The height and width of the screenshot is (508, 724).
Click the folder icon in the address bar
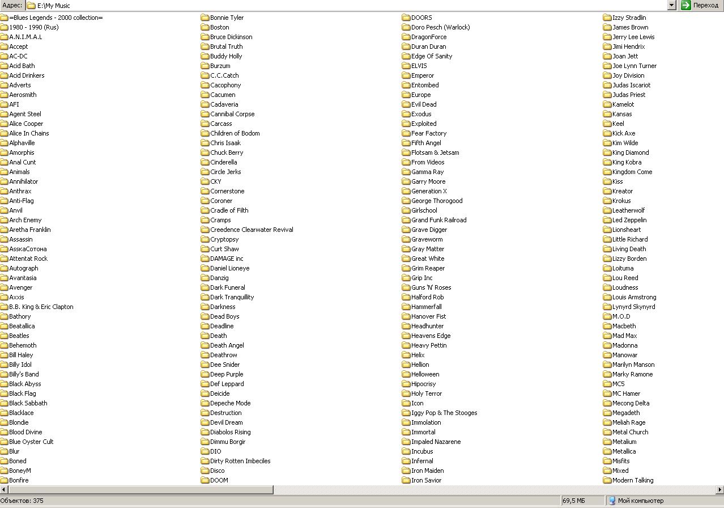click(31, 6)
